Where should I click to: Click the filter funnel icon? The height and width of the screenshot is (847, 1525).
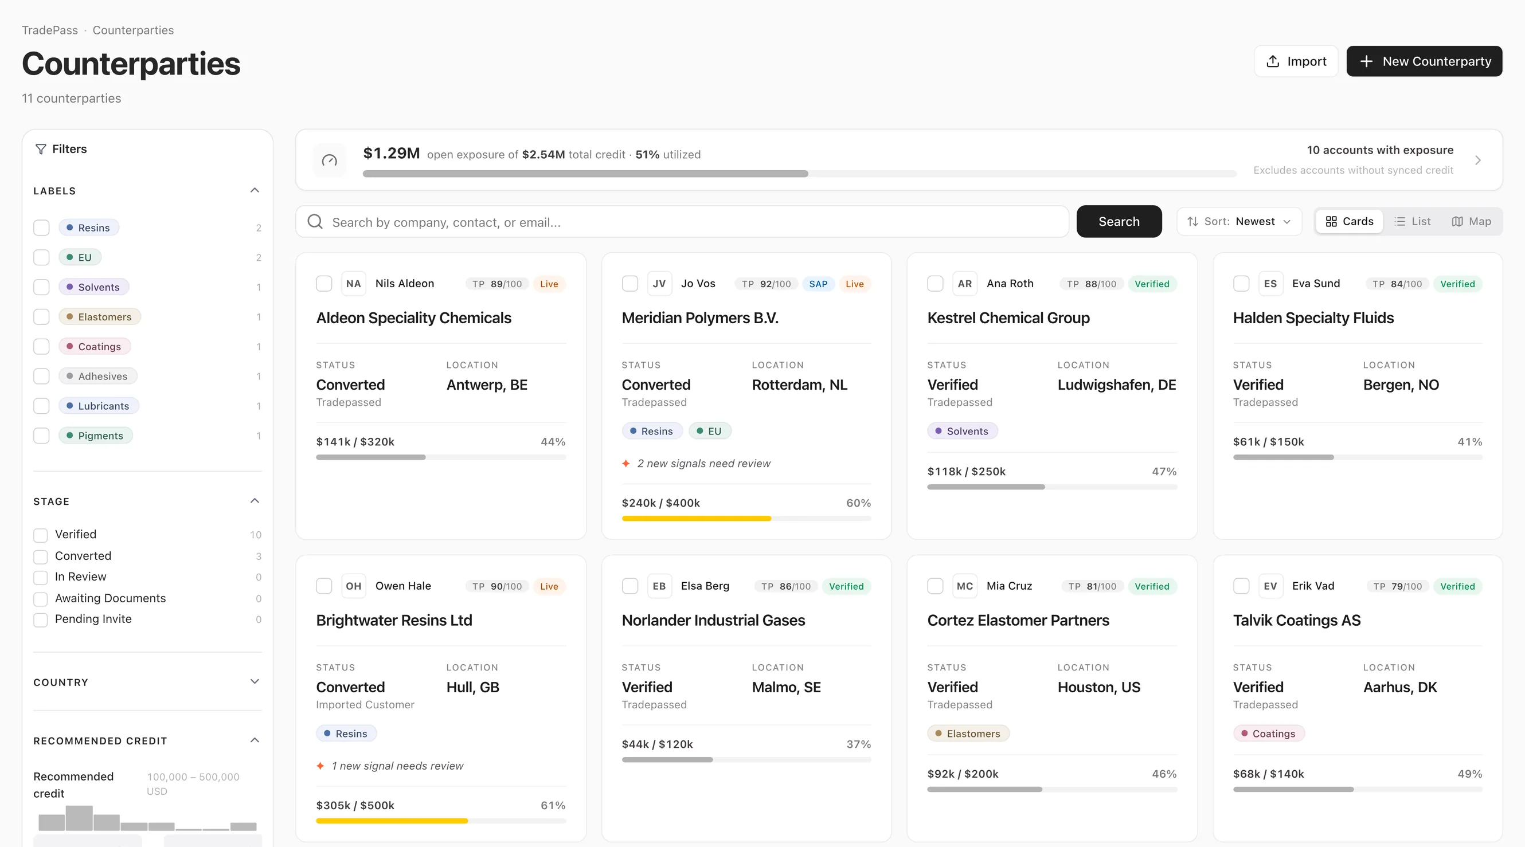click(41, 149)
